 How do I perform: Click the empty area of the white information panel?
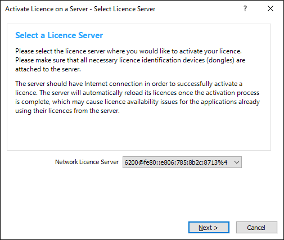tap(139, 132)
